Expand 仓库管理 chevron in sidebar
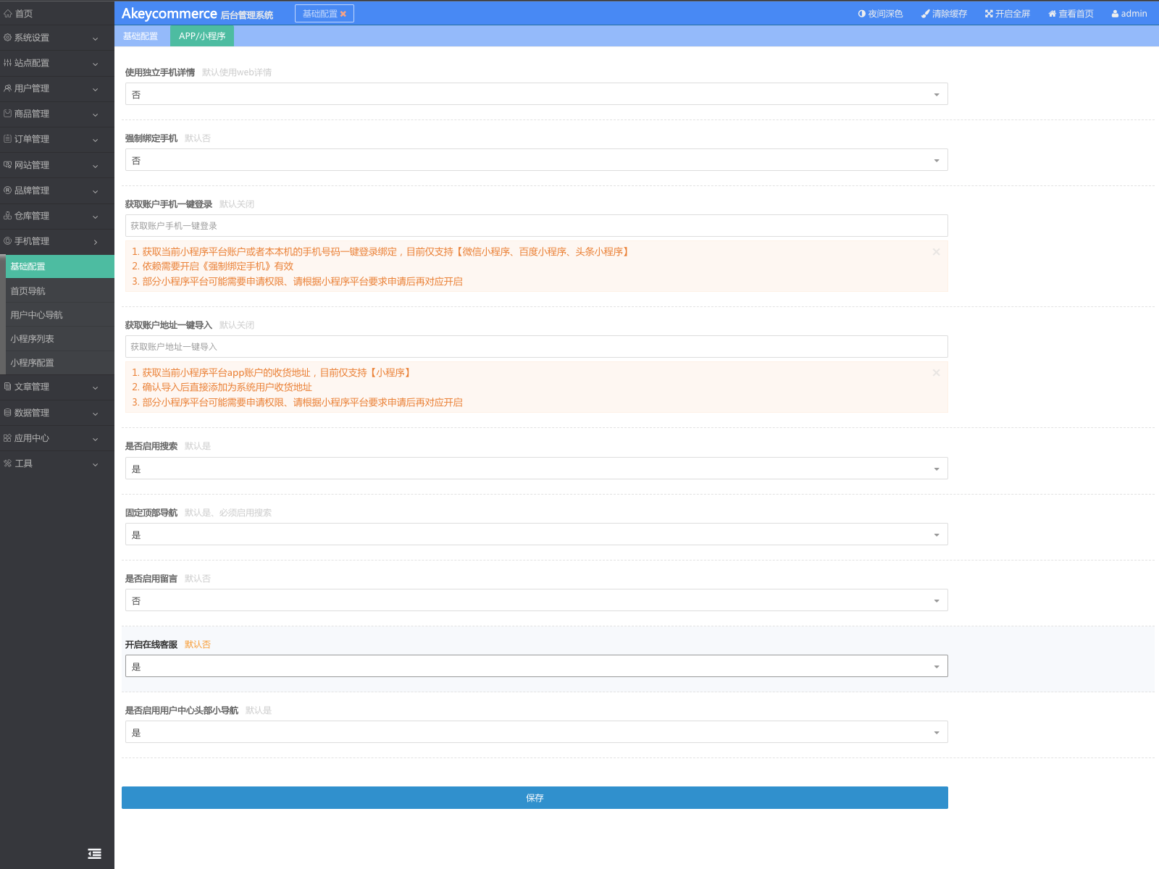Screen dimensions: 1159x869 click(95, 217)
